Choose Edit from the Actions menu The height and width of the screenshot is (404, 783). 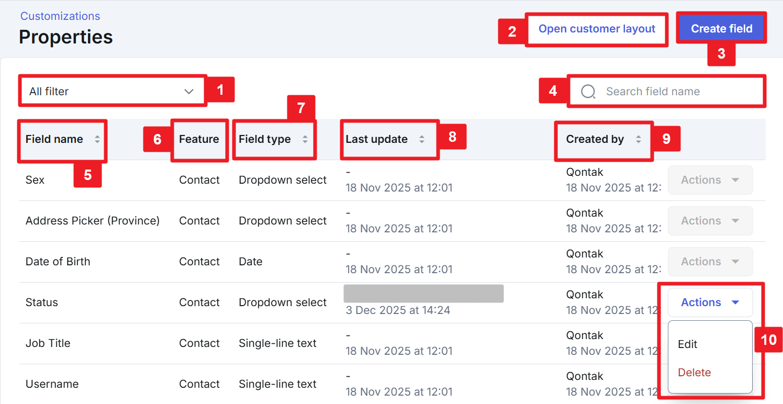point(688,344)
